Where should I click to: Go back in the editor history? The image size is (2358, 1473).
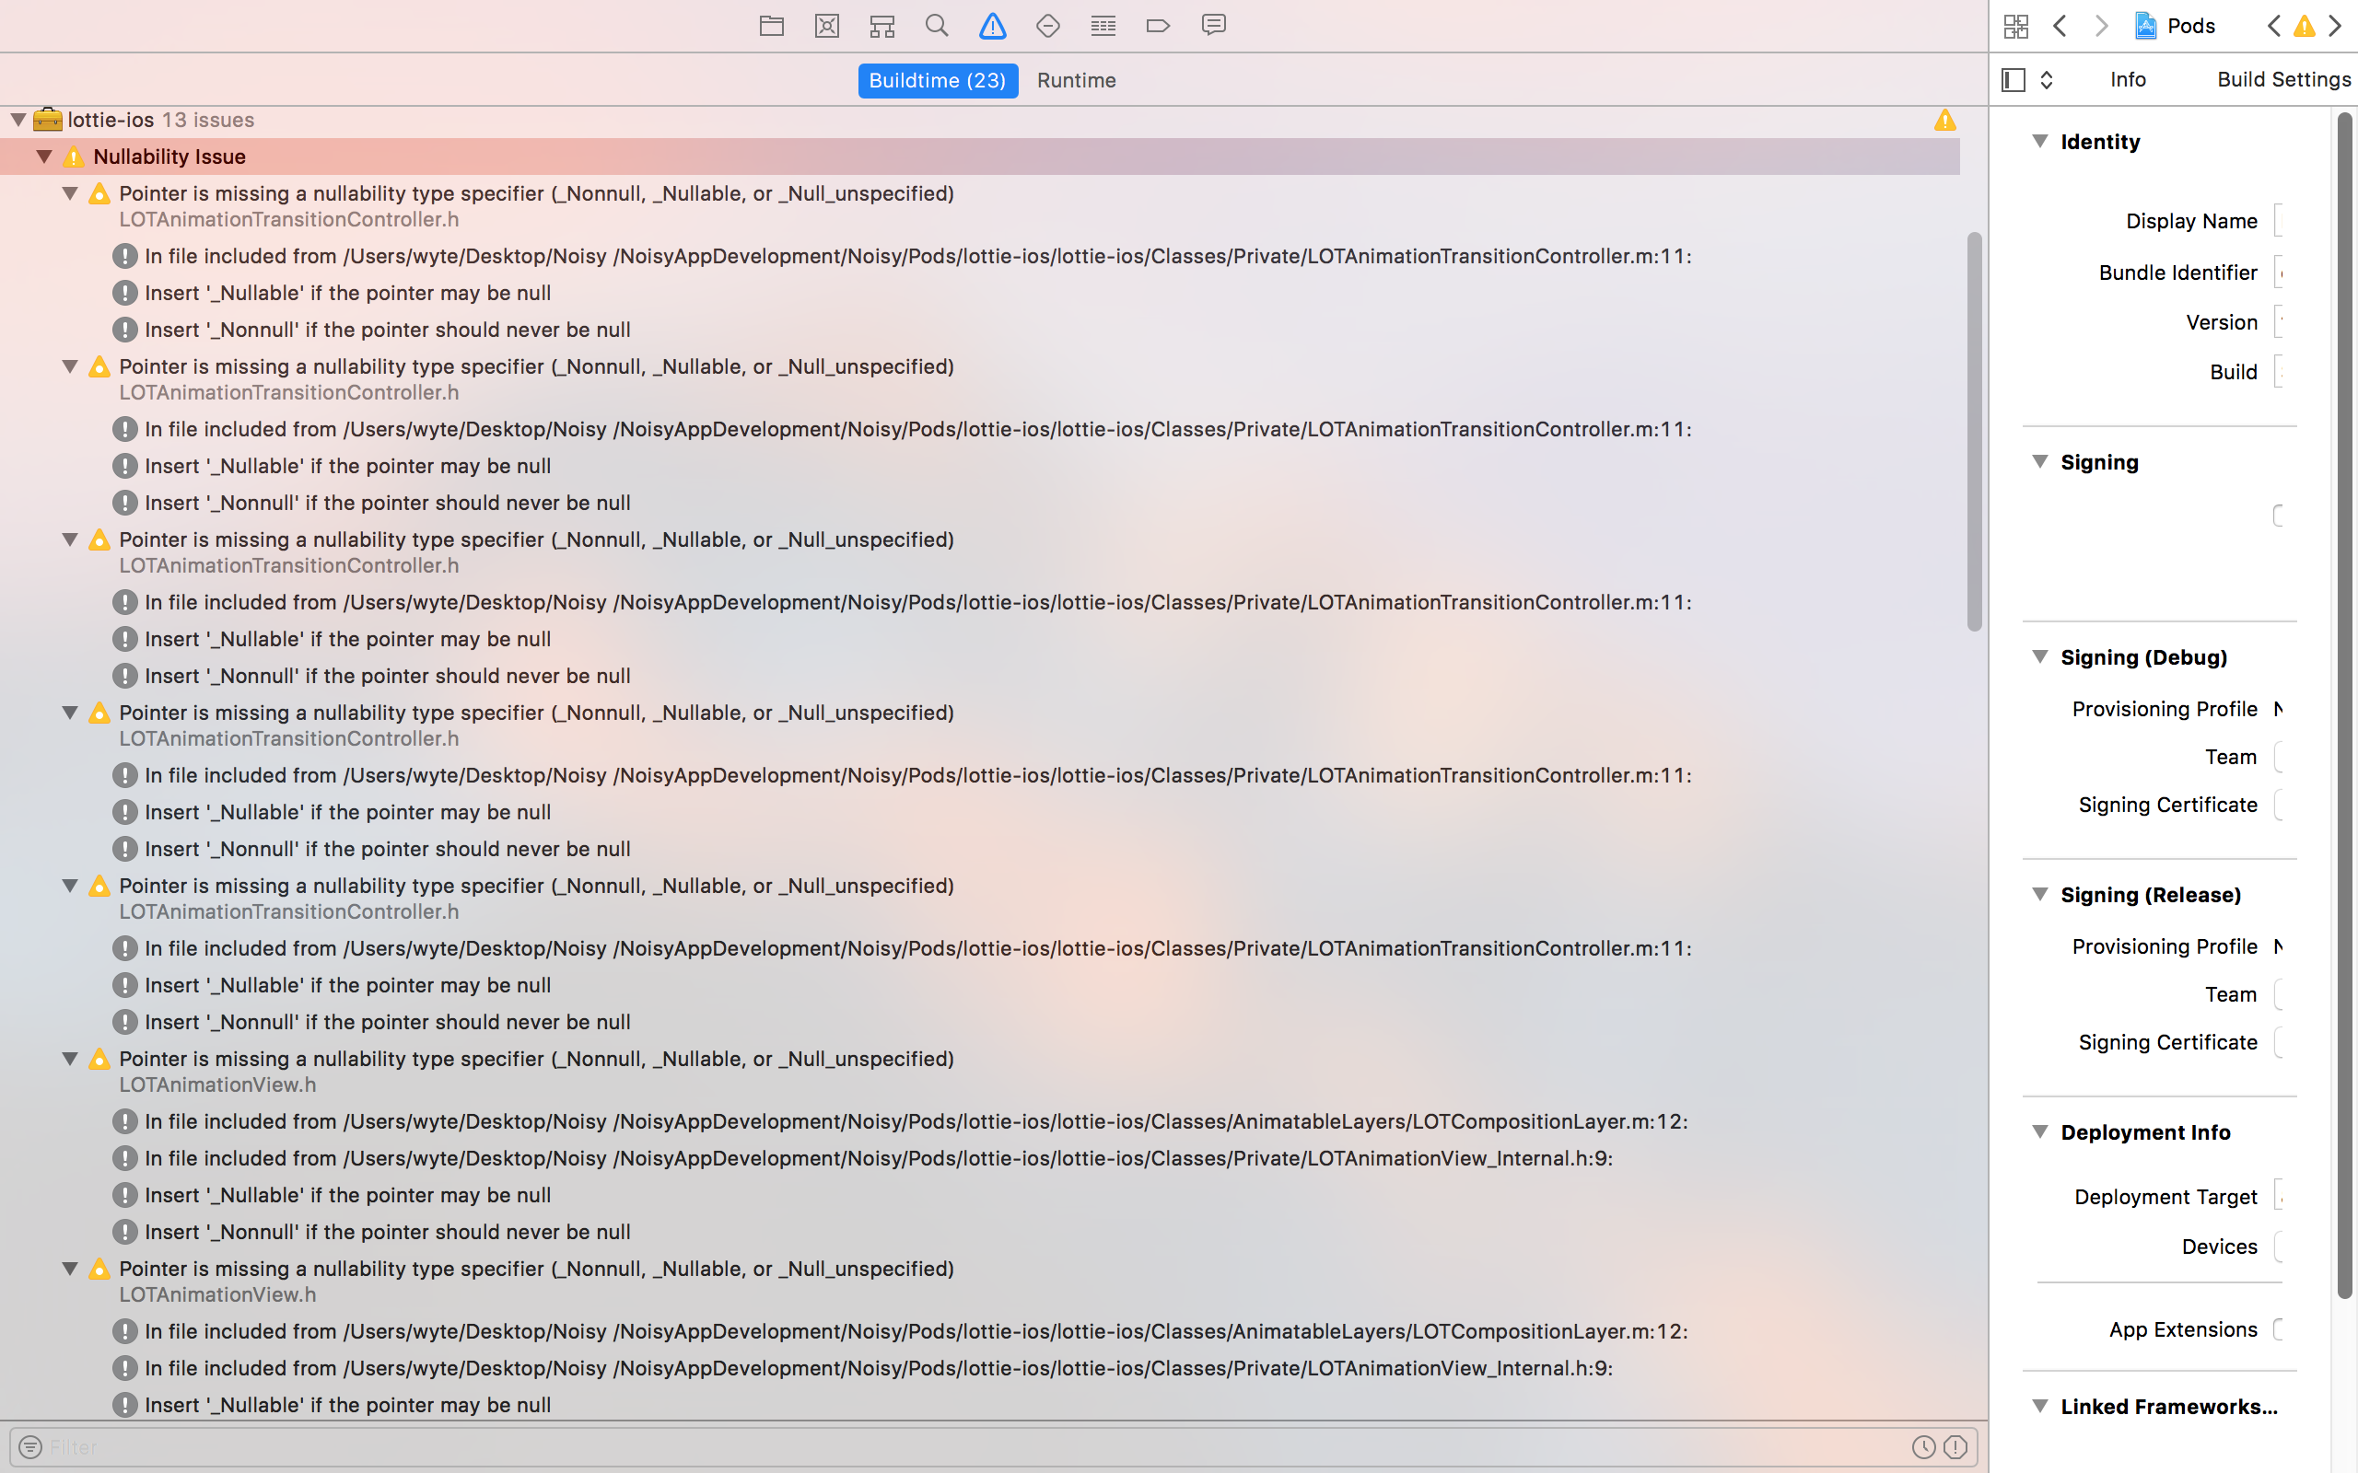click(x=2059, y=26)
